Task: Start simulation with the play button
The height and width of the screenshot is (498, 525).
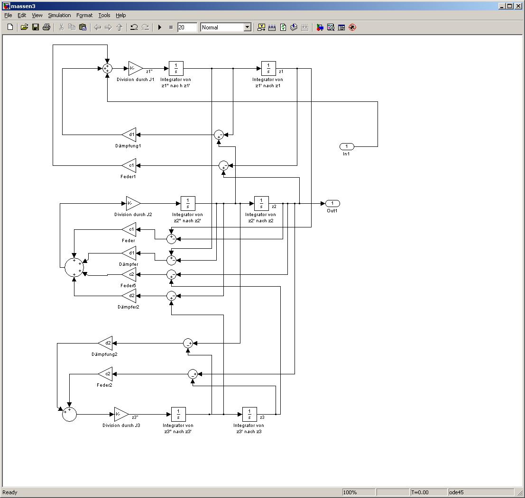Action: pyautogui.click(x=160, y=27)
